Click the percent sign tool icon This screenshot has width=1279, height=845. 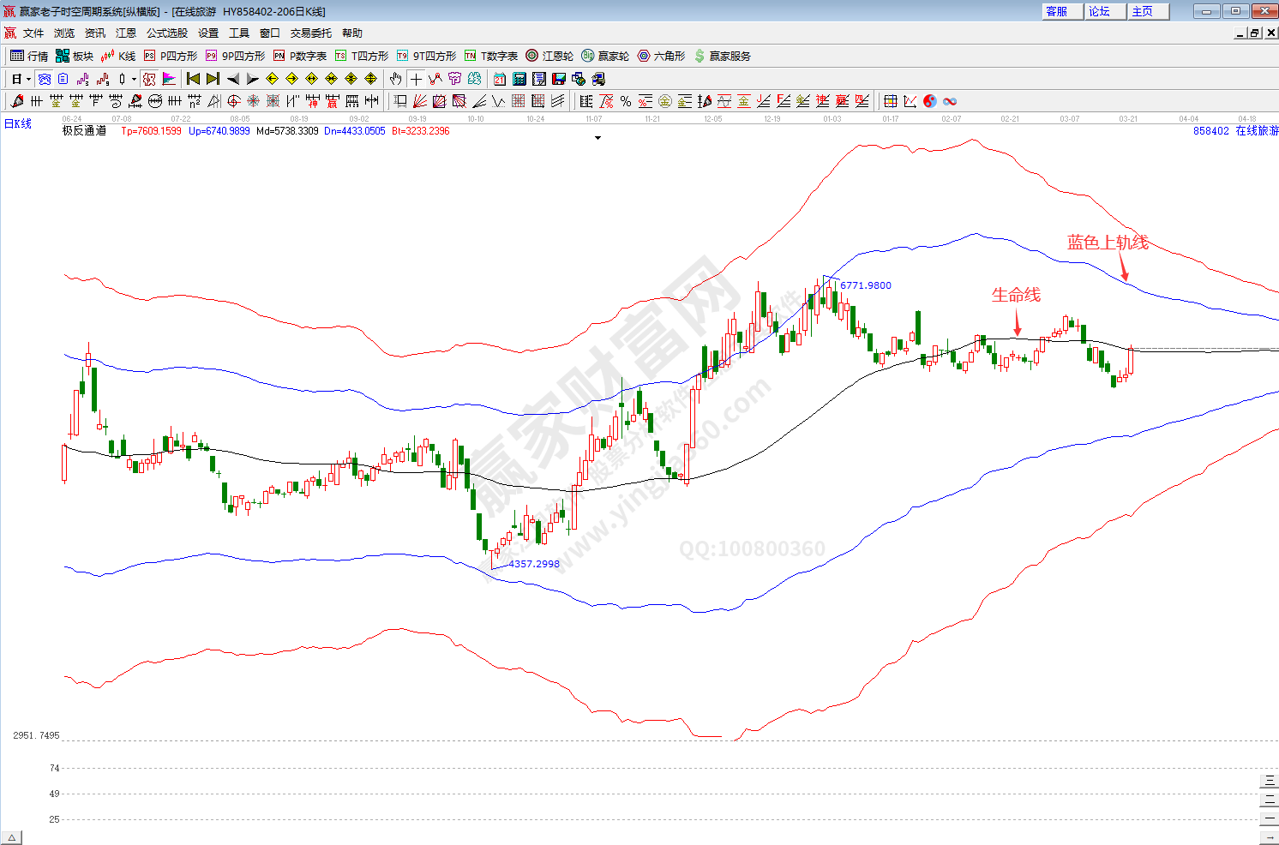tap(626, 101)
